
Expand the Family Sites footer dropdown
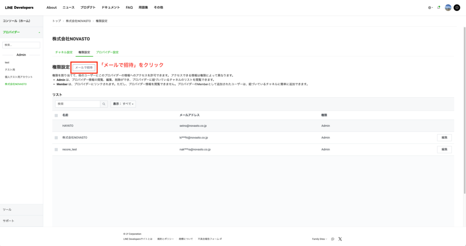click(x=319, y=239)
